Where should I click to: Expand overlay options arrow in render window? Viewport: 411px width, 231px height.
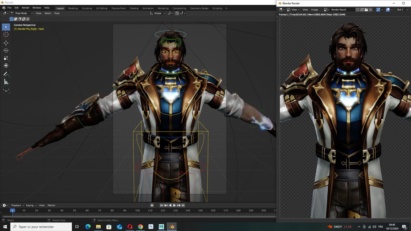pyautogui.click(x=392, y=9)
